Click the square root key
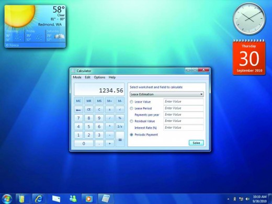This screenshot has width=272, height=204. [120, 109]
